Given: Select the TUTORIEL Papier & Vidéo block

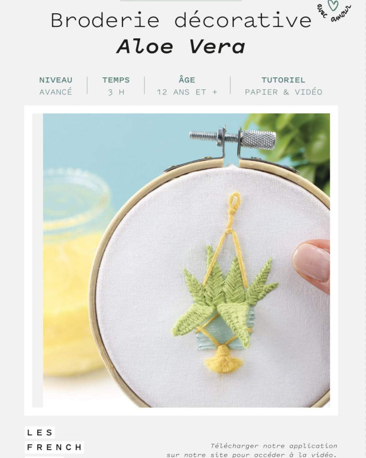Looking at the screenshot, I should [x=284, y=85].
